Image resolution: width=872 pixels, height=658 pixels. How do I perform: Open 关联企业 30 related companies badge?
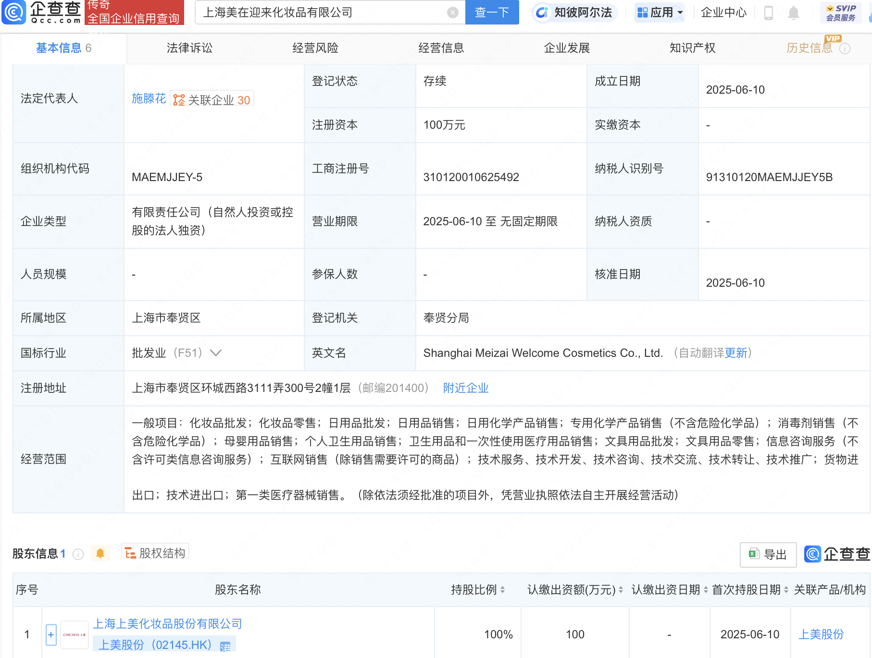pos(212,99)
